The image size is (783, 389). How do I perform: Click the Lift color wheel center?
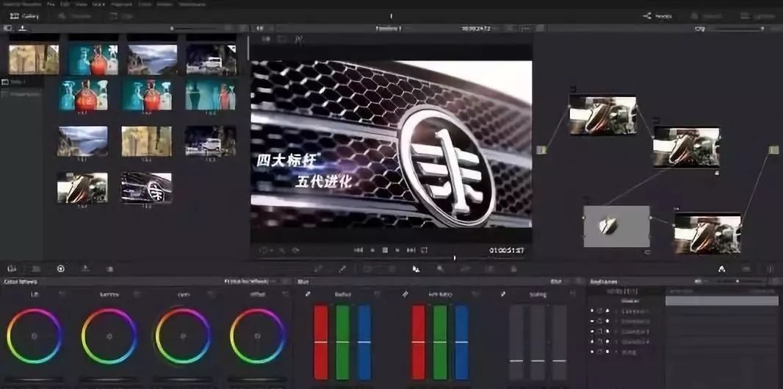click(34, 336)
